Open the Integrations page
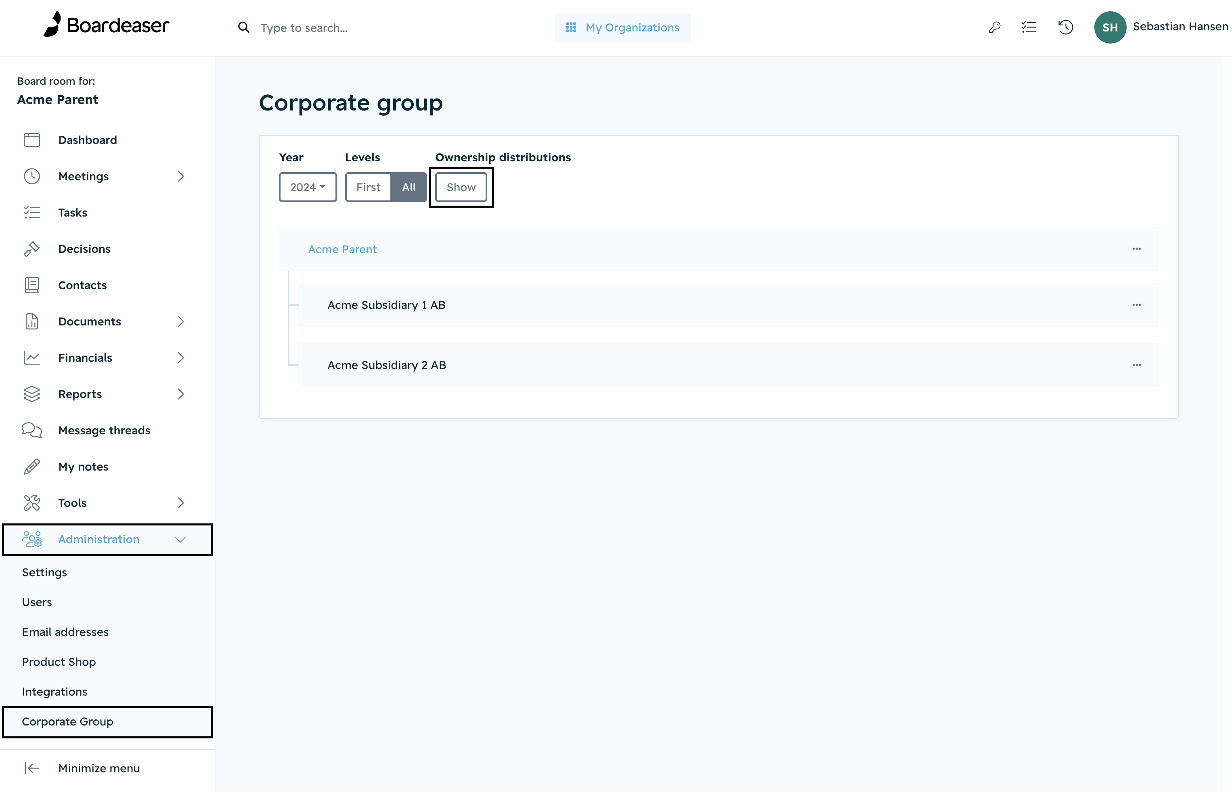Viewport: 1232px width, 792px height. (x=54, y=692)
